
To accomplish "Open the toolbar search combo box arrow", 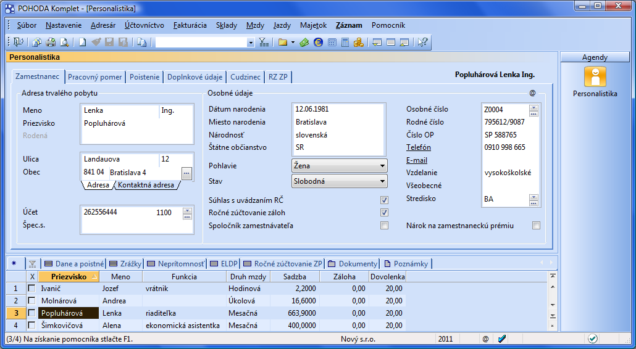I will click(251, 43).
